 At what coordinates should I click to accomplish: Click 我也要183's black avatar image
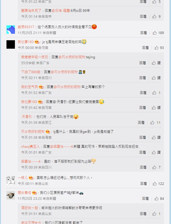pyautogui.click(x=11, y=44)
